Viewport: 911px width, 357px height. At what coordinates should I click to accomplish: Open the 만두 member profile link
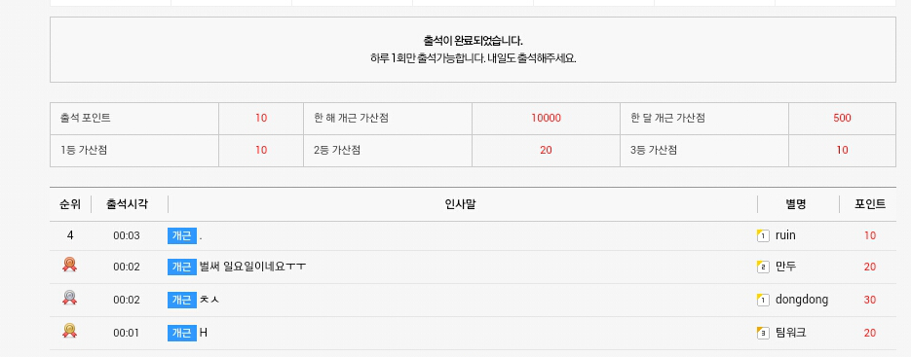click(785, 268)
